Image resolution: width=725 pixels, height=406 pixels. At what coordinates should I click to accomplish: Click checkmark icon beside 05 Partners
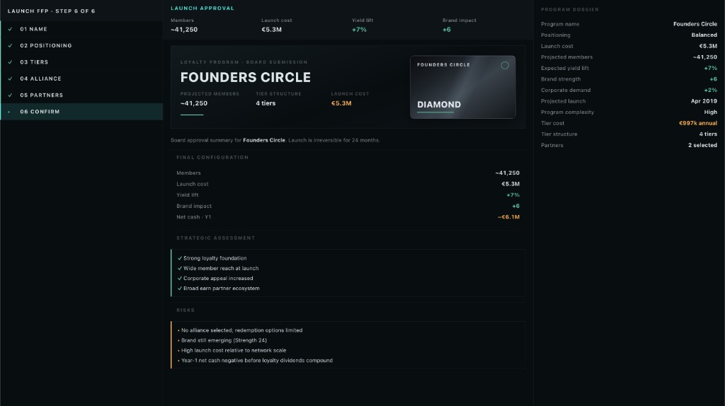(10, 95)
